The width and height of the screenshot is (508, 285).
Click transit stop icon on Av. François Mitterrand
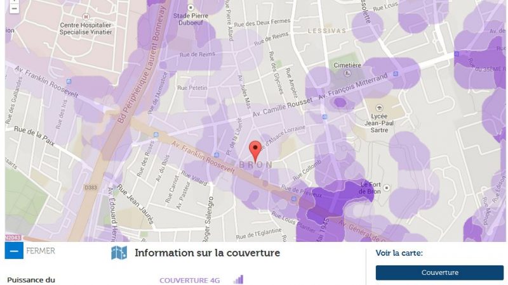click(x=396, y=74)
